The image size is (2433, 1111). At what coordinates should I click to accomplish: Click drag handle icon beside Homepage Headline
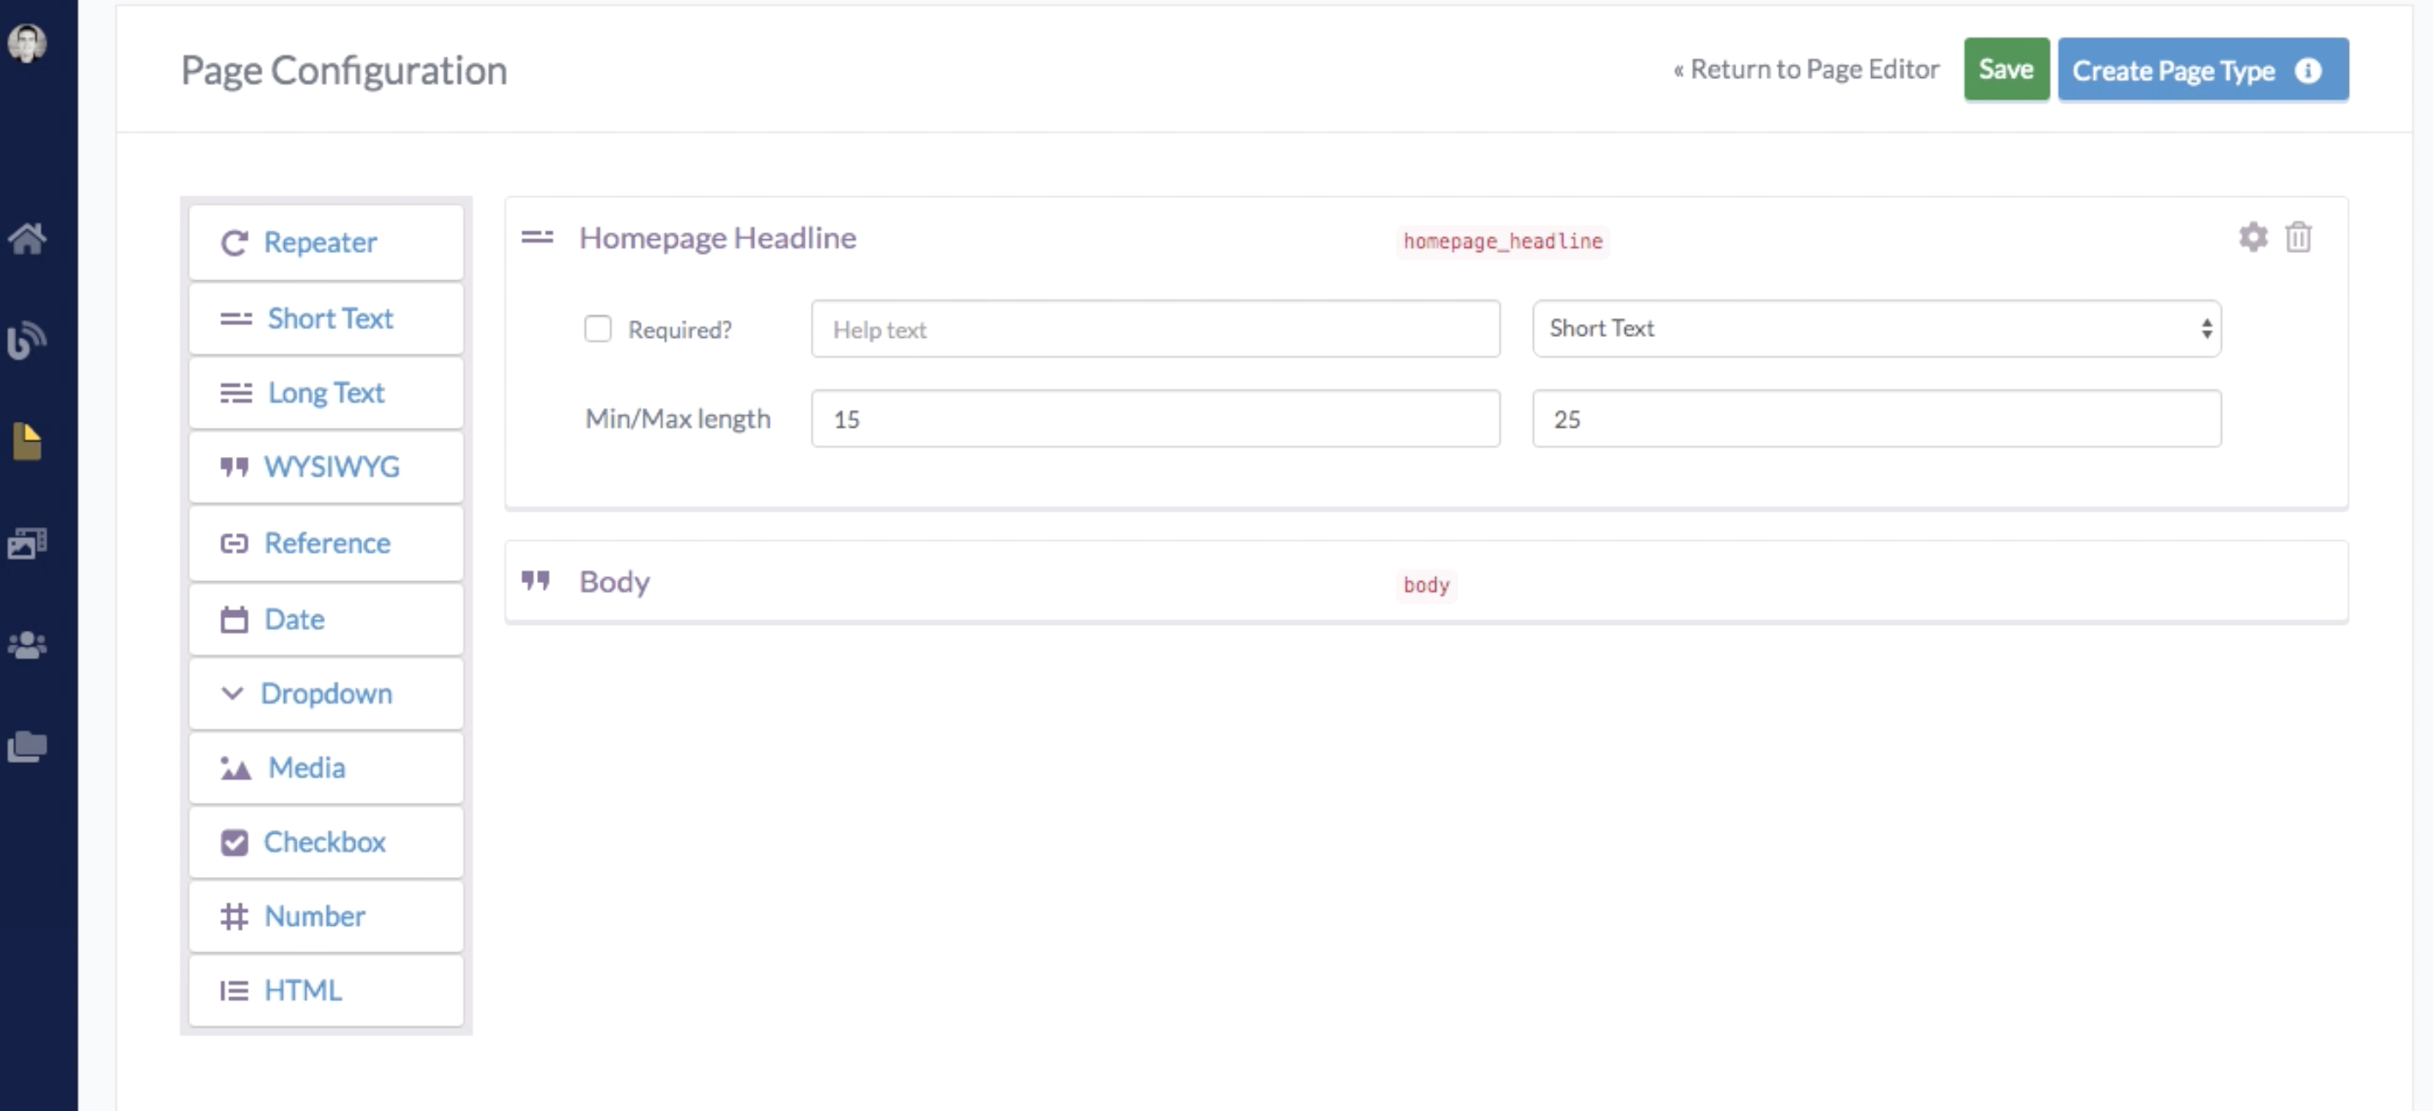pyautogui.click(x=537, y=237)
